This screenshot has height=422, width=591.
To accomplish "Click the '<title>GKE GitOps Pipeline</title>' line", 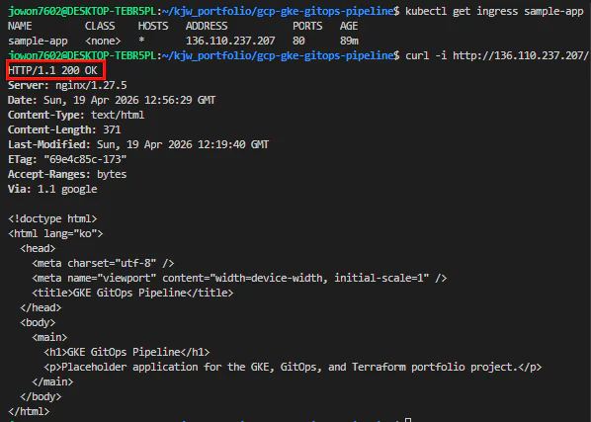I will [132, 293].
